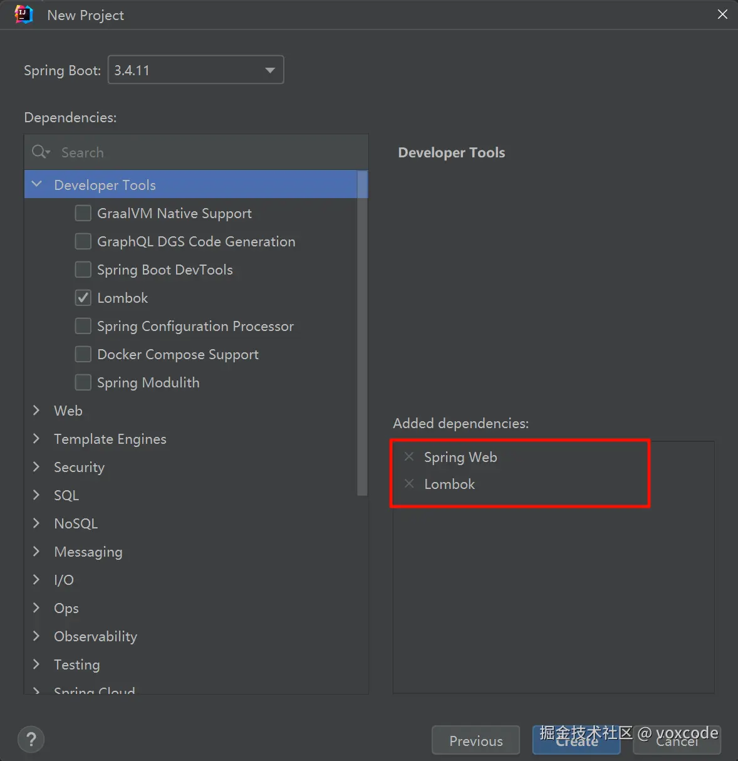Image resolution: width=738 pixels, height=761 pixels.
Task: Click the GraalVM Native Support label
Action: 174,213
